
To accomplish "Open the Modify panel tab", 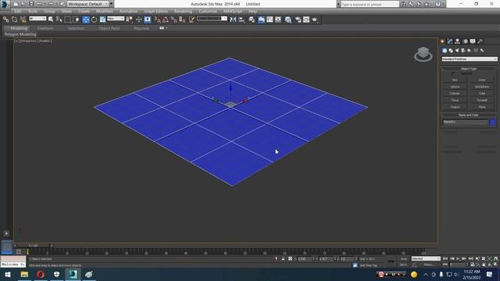I will (x=450, y=41).
